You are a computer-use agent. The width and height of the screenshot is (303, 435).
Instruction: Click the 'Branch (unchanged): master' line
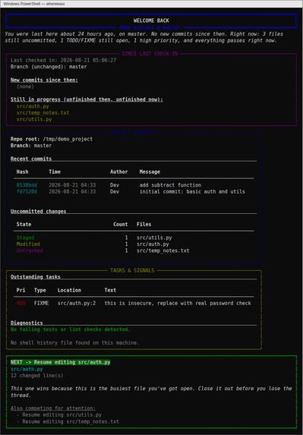(x=49, y=67)
